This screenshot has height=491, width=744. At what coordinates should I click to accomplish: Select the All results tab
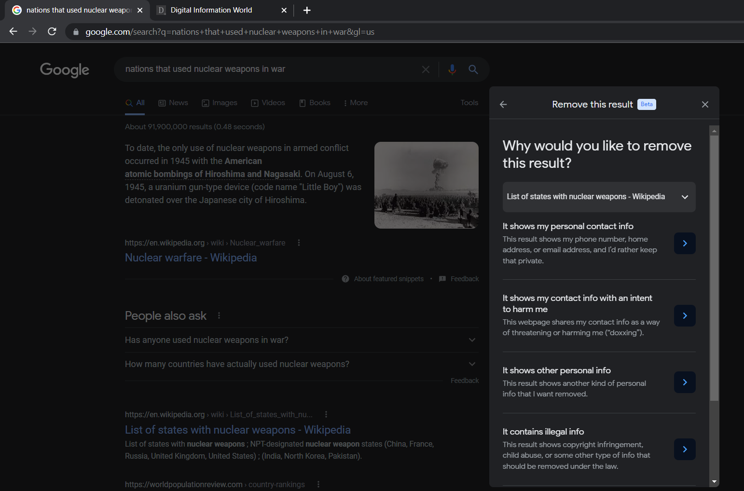[135, 103]
